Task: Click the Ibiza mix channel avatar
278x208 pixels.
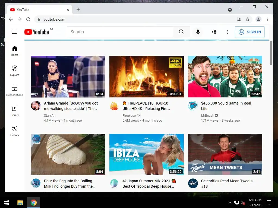Action: tap(114, 183)
